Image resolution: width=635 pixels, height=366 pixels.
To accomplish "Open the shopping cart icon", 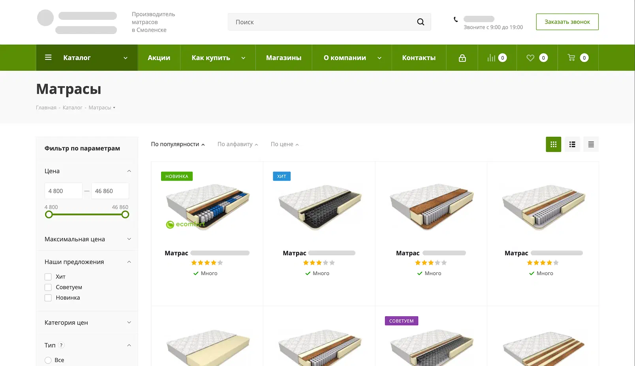I will pos(571,58).
